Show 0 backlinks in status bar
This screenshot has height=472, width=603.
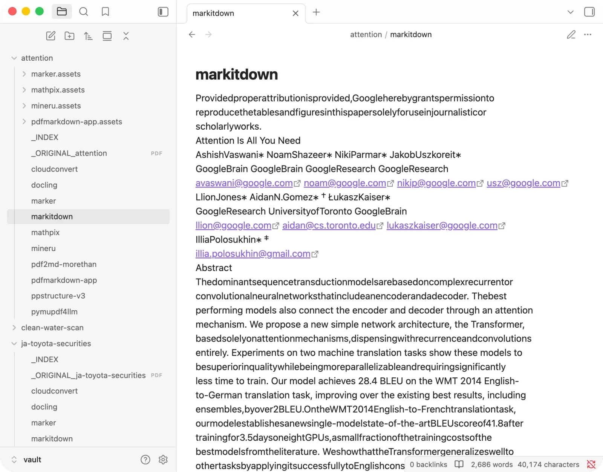[x=429, y=464]
